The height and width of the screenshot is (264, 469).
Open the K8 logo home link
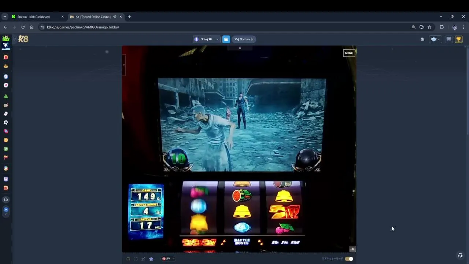point(23,39)
